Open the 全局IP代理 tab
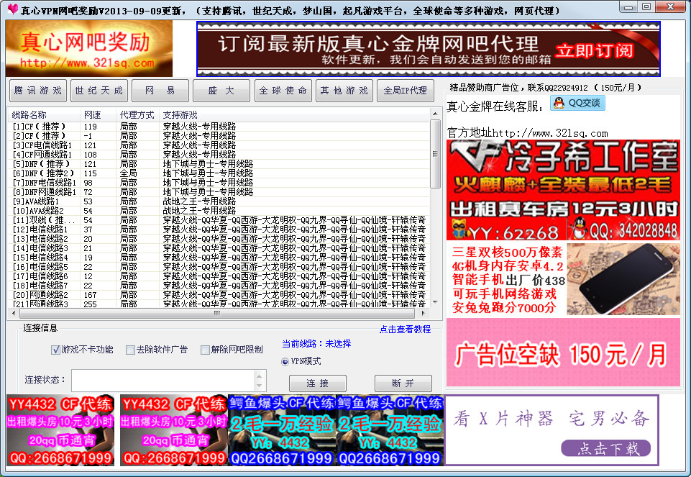The height and width of the screenshot is (477, 691). (x=406, y=91)
